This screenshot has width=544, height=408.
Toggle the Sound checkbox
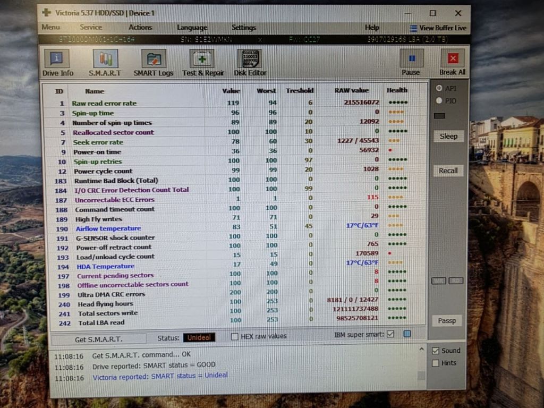436,351
